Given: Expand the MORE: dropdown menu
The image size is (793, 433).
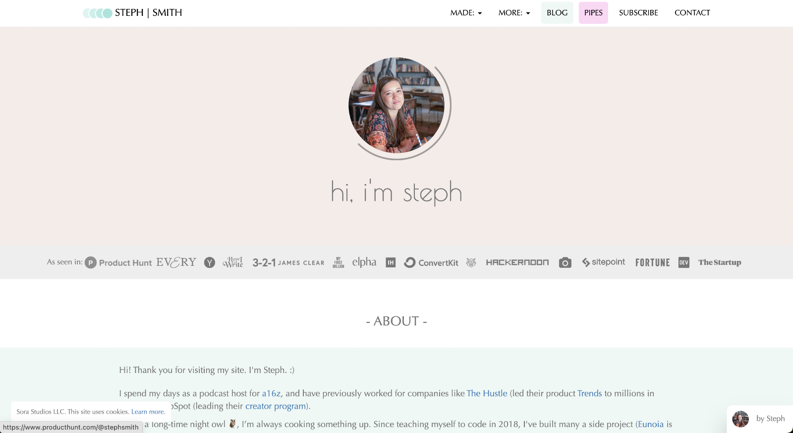Looking at the screenshot, I should [514, 13].
